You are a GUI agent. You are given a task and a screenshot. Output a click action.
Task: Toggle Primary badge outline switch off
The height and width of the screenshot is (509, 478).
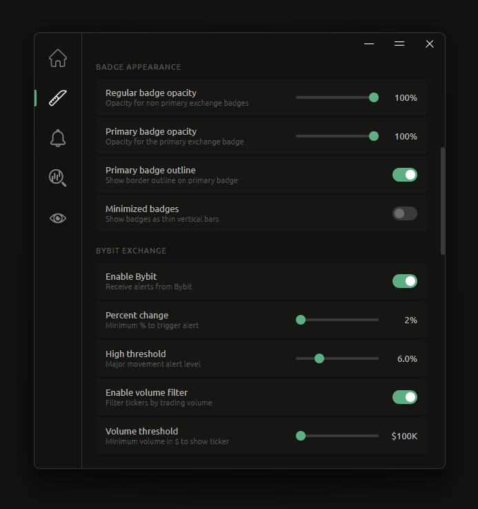tap(405, 175)
